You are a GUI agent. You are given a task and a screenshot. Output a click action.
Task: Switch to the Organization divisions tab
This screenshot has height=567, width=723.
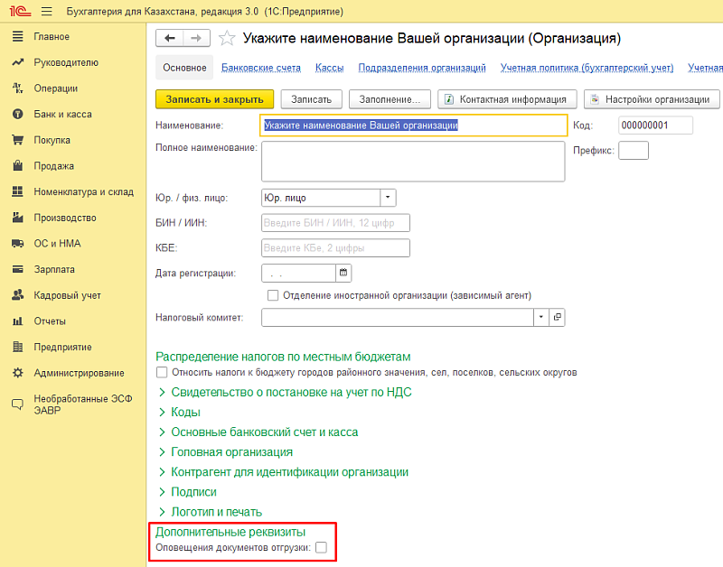click(422, 68)
